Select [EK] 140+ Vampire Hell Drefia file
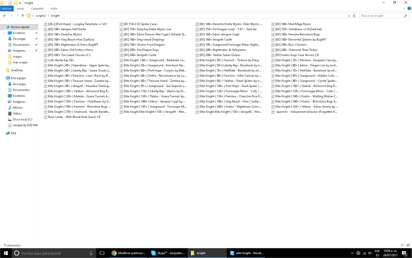The width and height of the screenshot is (412, 258). tap(65, 29)
